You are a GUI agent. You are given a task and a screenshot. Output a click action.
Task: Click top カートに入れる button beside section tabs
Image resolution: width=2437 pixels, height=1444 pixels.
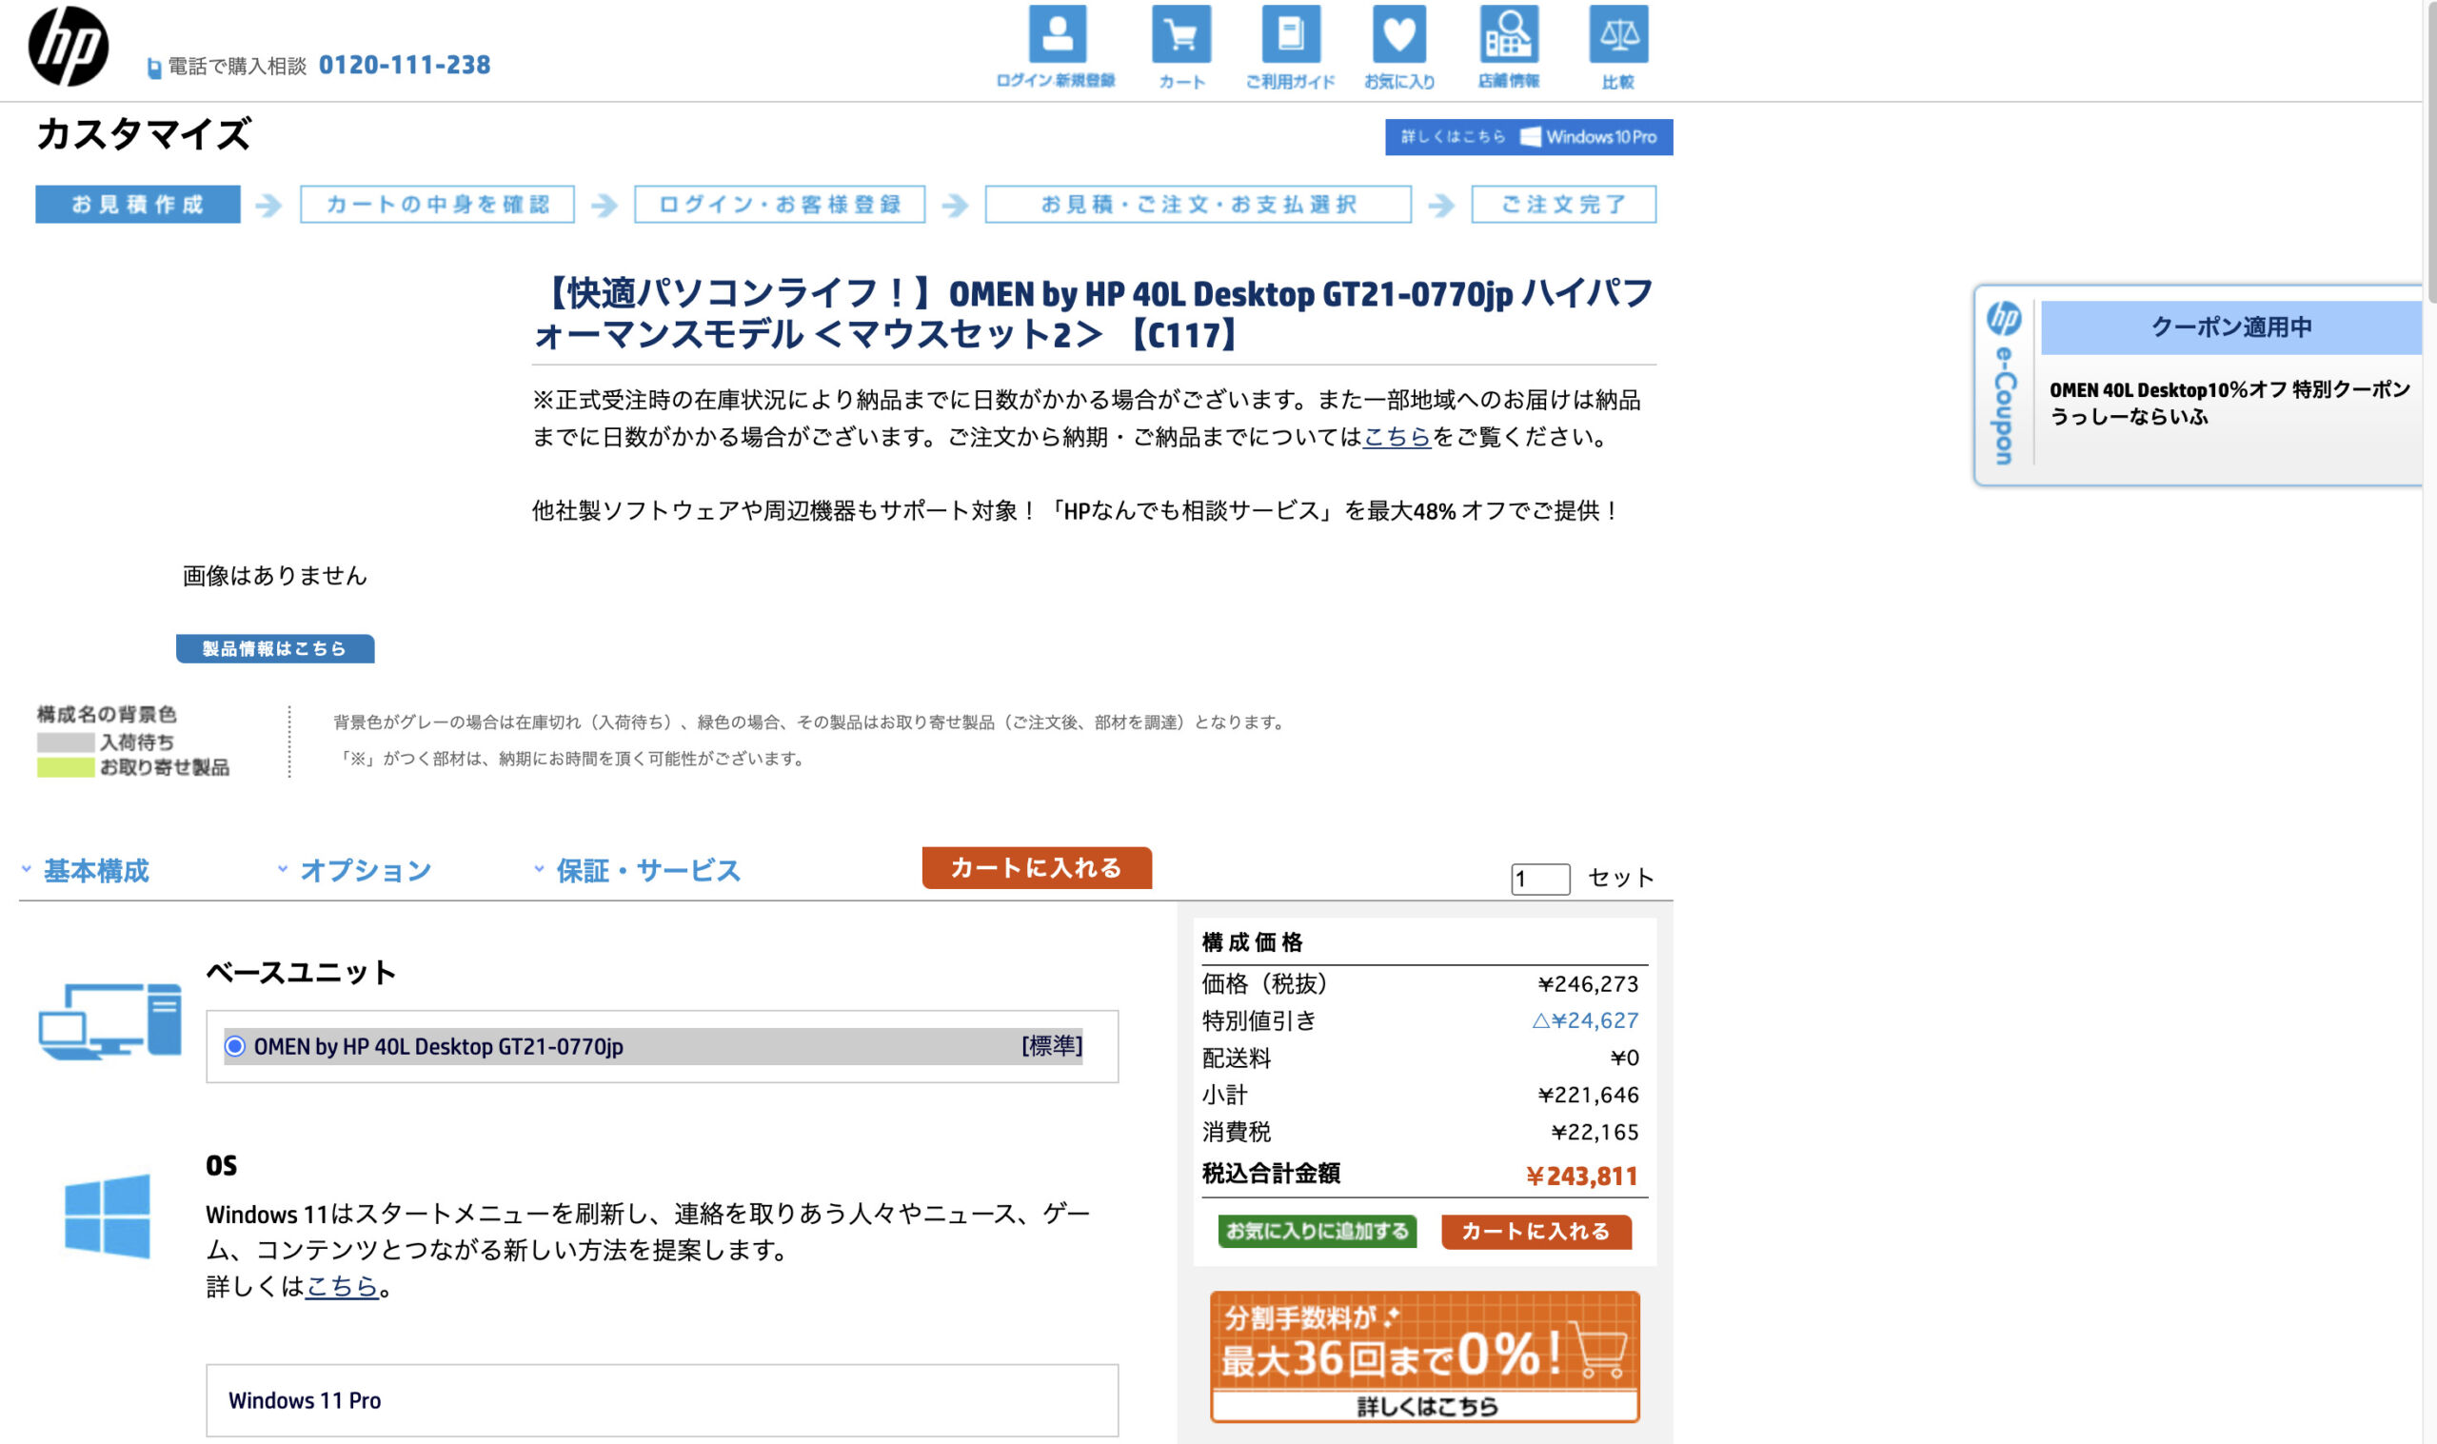pyautogui.click(x=1036, y=867)
